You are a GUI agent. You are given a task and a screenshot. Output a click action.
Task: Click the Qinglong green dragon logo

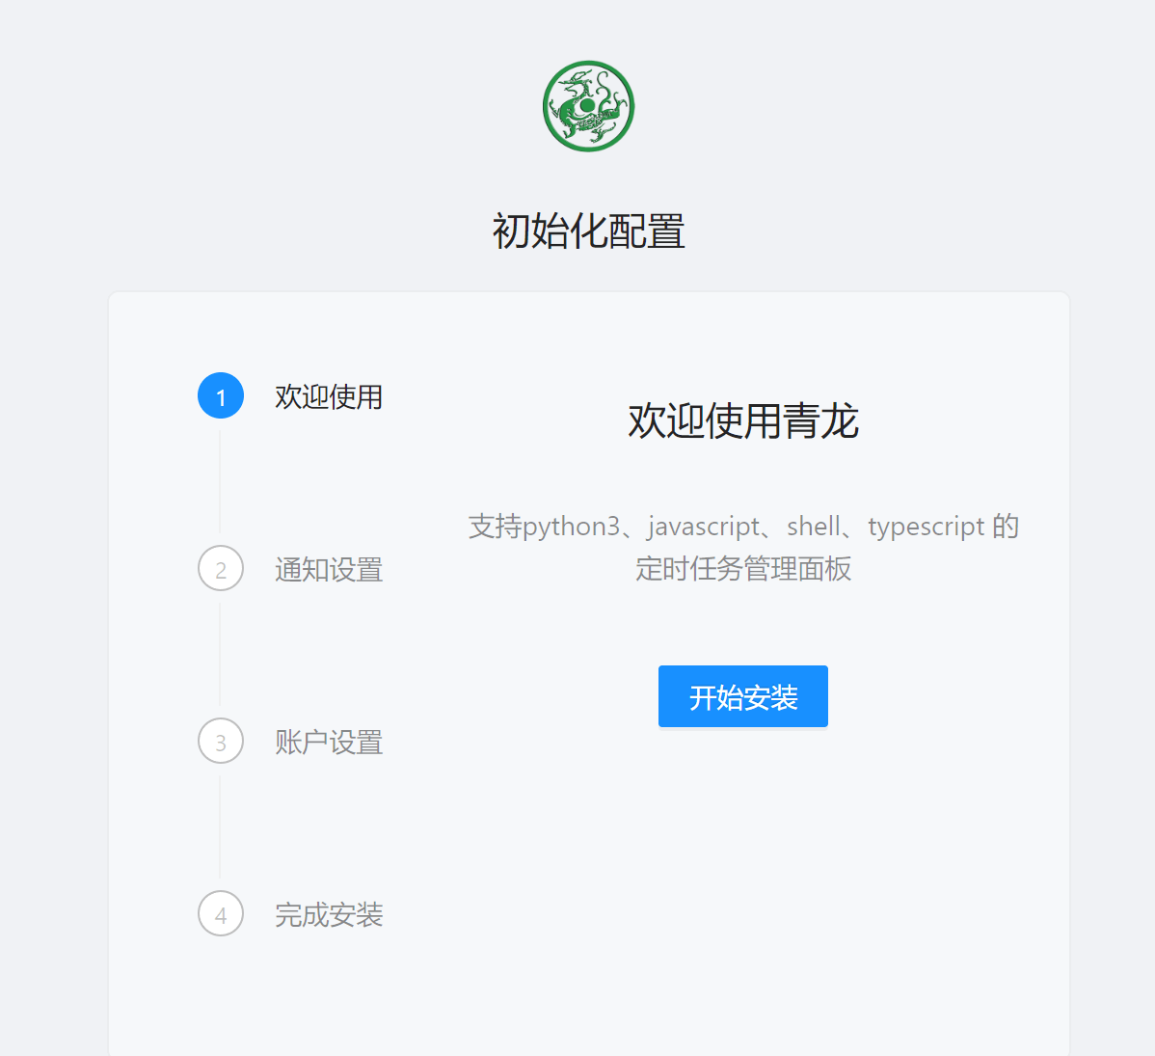coord(588,106)
